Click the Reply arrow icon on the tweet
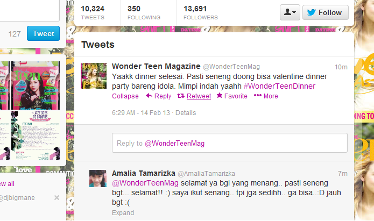This screenshot has width=374, height=221. coord(149,96)
